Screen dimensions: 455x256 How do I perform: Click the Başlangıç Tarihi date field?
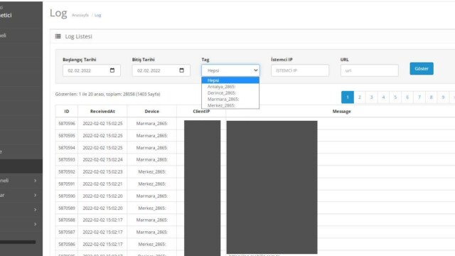click(92, 70)
